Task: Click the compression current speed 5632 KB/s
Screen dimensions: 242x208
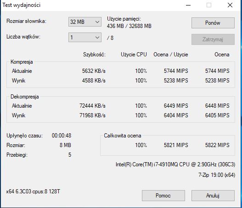Action: point(94,71)
